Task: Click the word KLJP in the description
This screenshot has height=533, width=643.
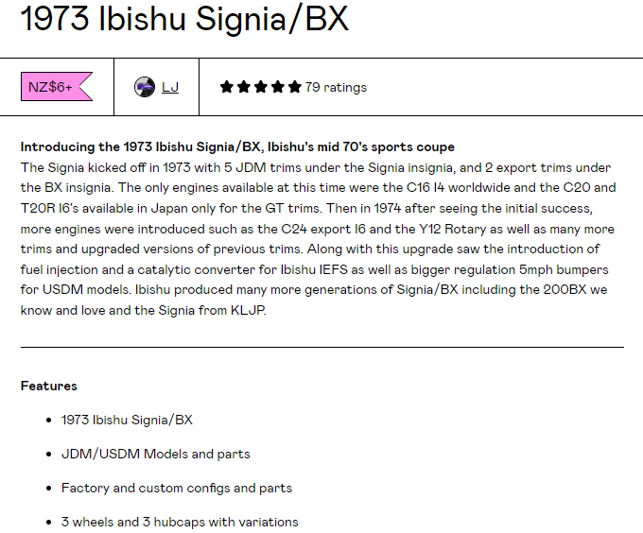Action: click(248, 310)
